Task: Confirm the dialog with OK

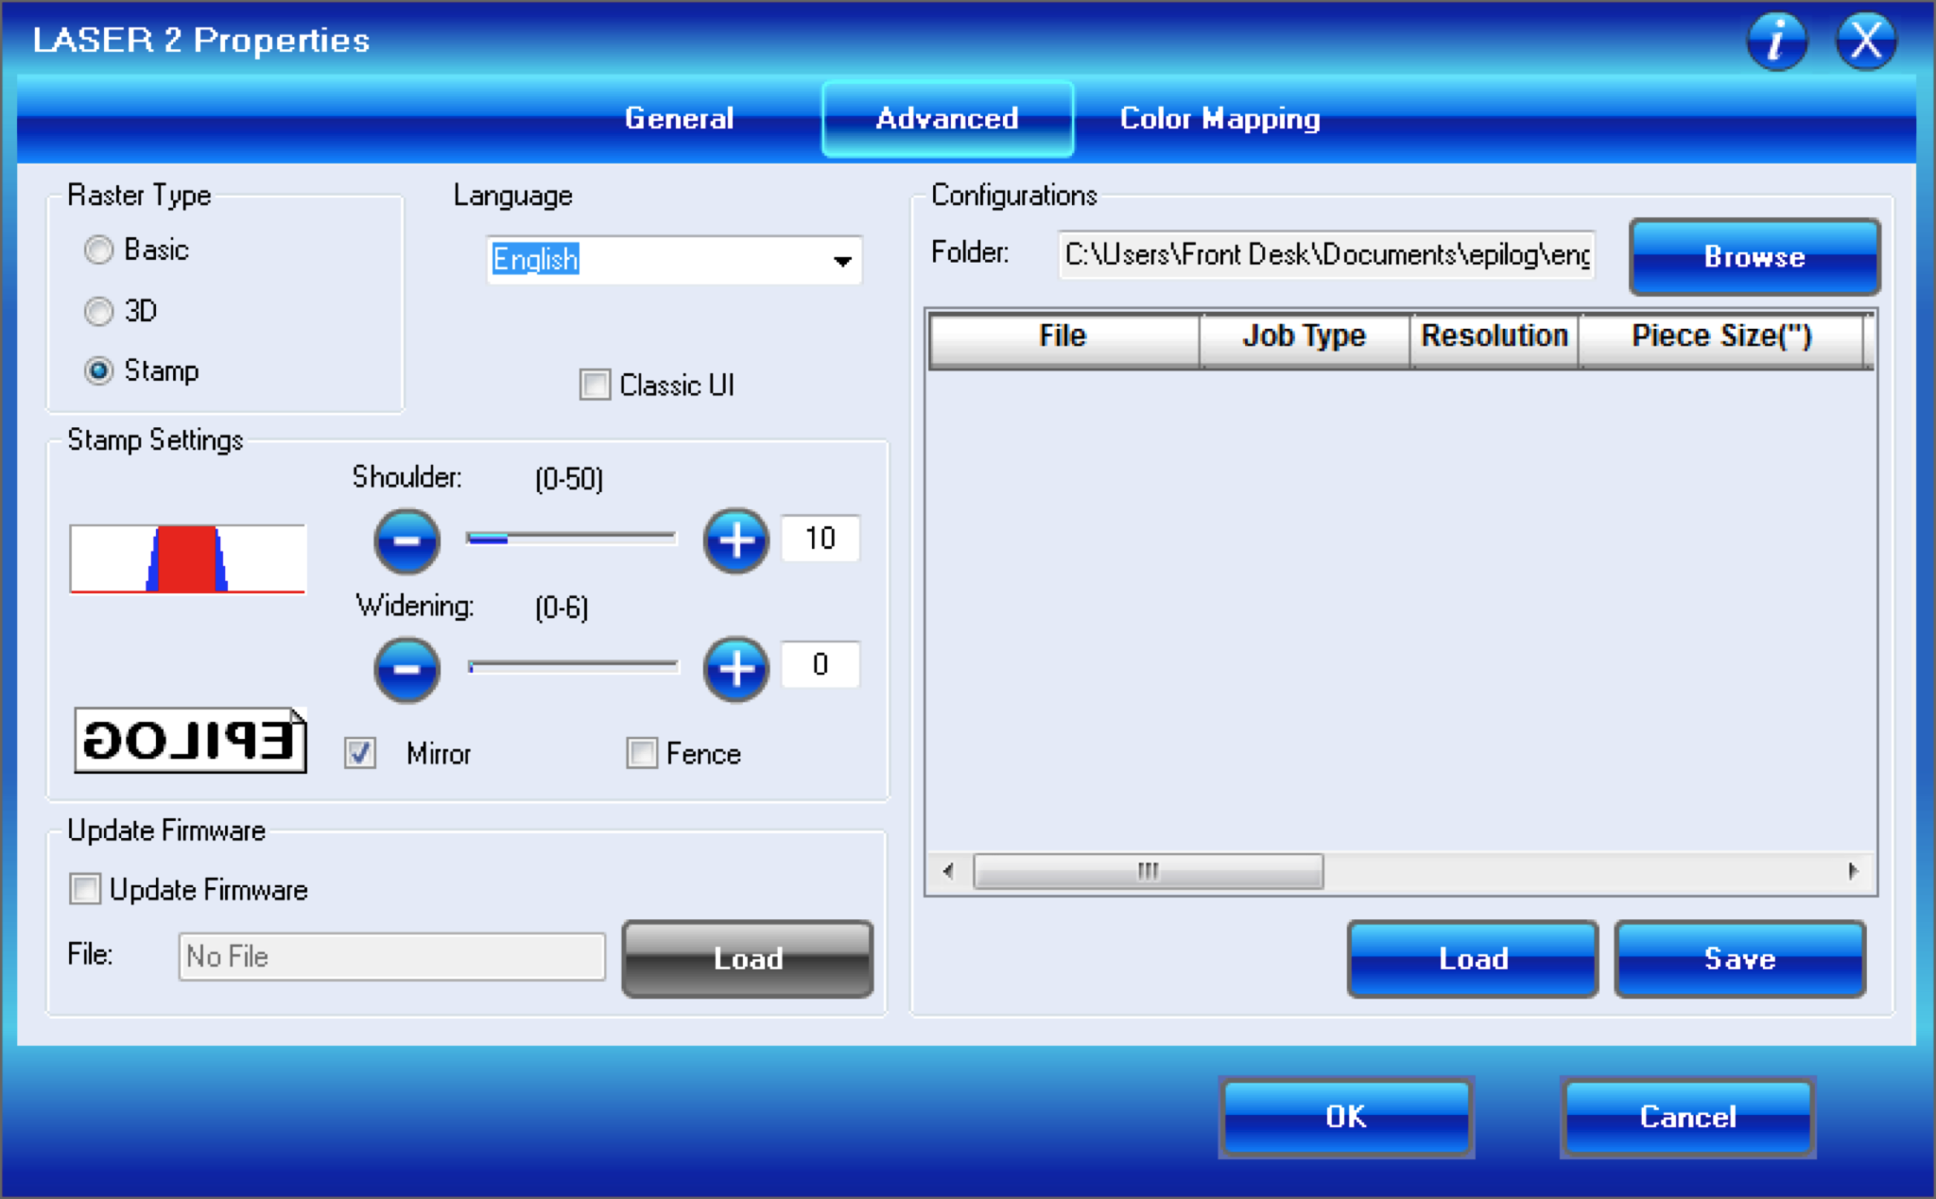Action: point(1346,1117)
